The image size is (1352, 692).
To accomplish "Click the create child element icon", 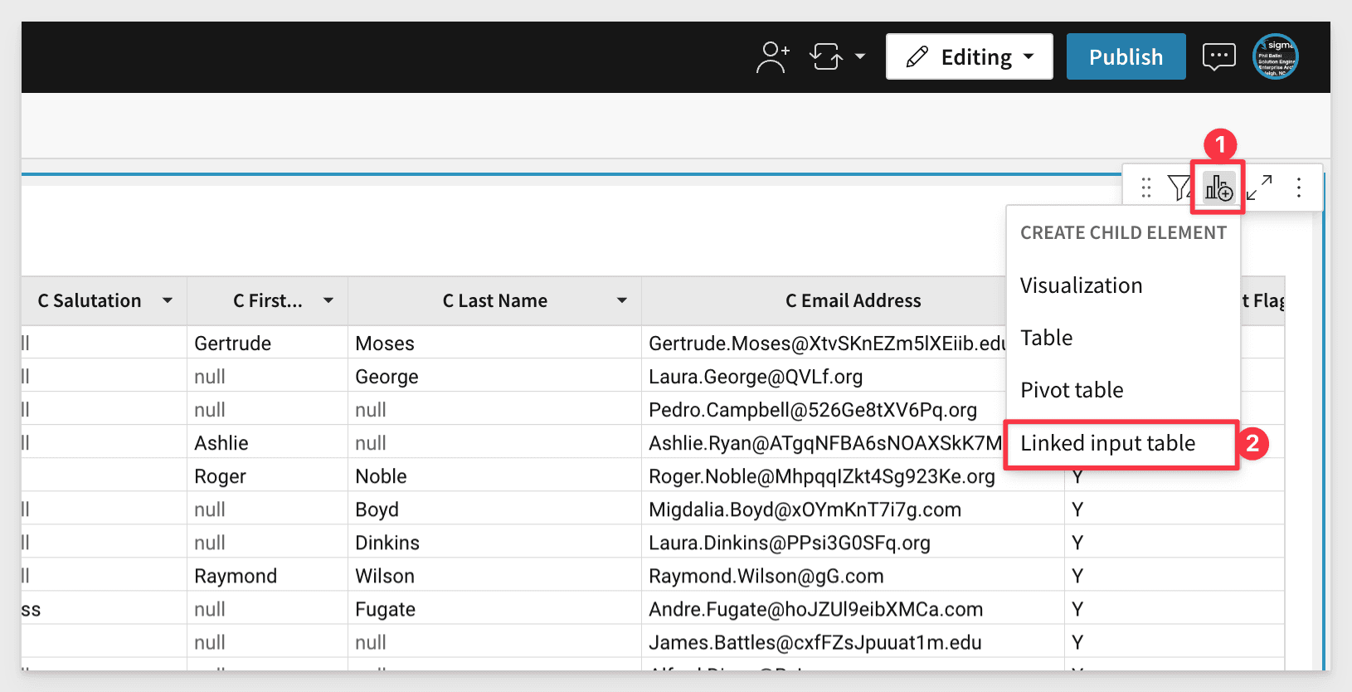I will (x=1218, y=188).
